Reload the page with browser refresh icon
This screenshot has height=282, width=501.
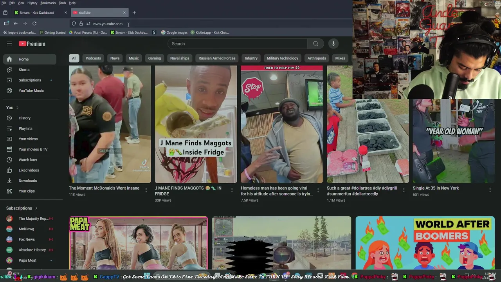pyautogui.click(x=34, y=23)
